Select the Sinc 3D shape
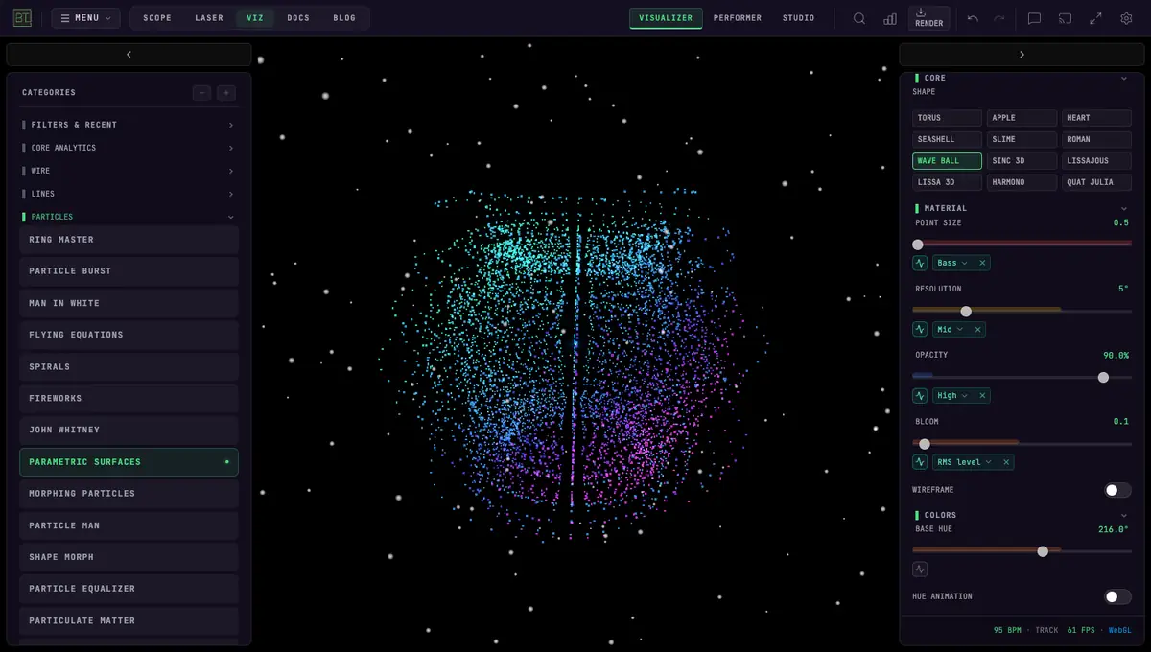The width and height of the screenshot is (1151, 652). (x=1022, y=161)
